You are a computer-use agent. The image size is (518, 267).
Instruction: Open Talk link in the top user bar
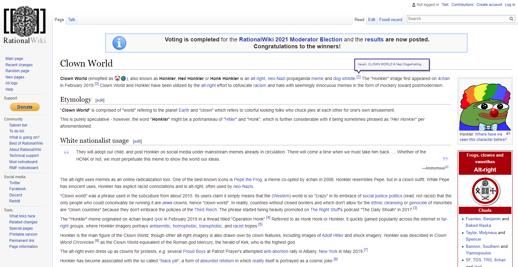[445, 5]
